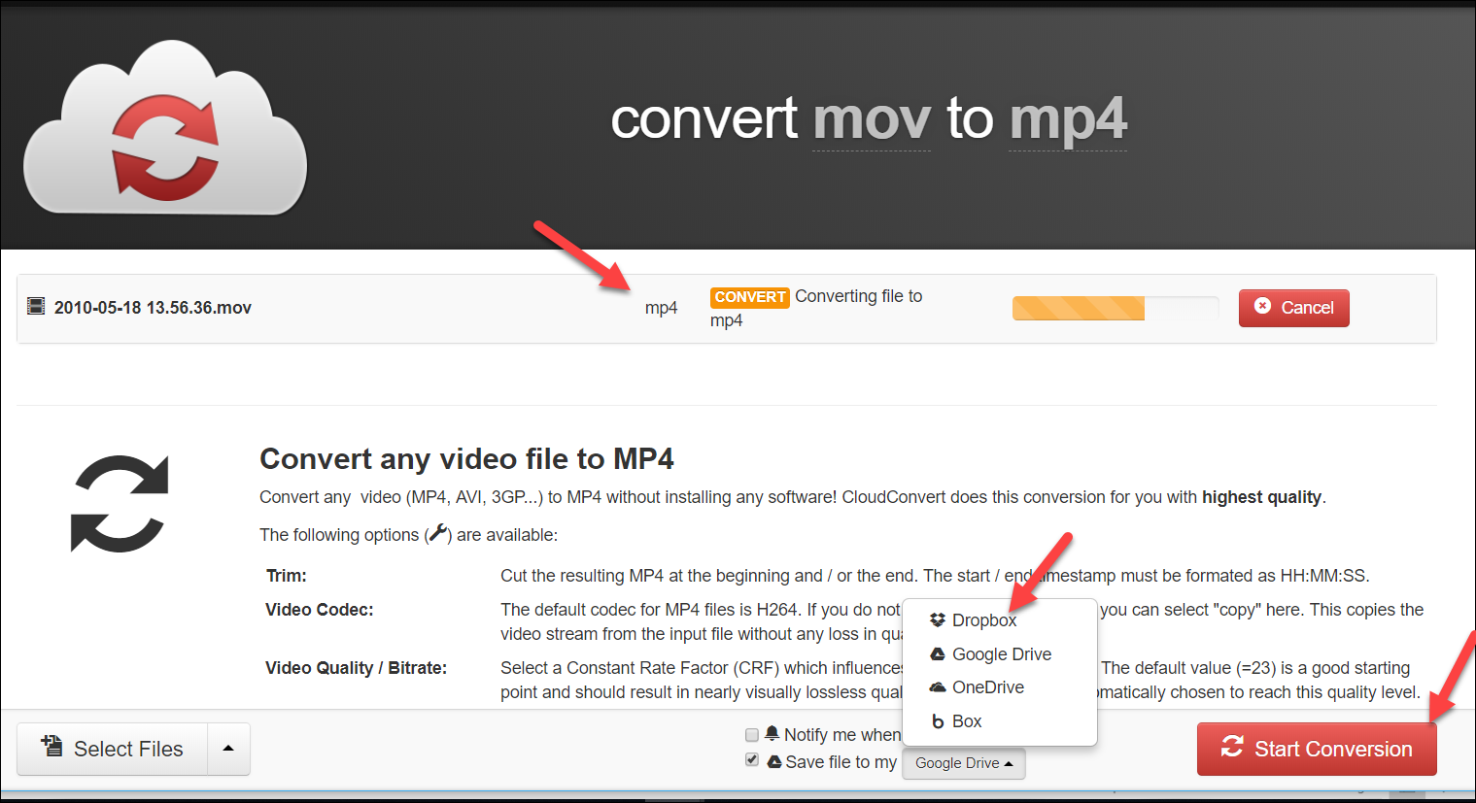Choose Dropbox from the storage menu
Viewport: 1476px width, 803px height.
[x=1000, y=620]
